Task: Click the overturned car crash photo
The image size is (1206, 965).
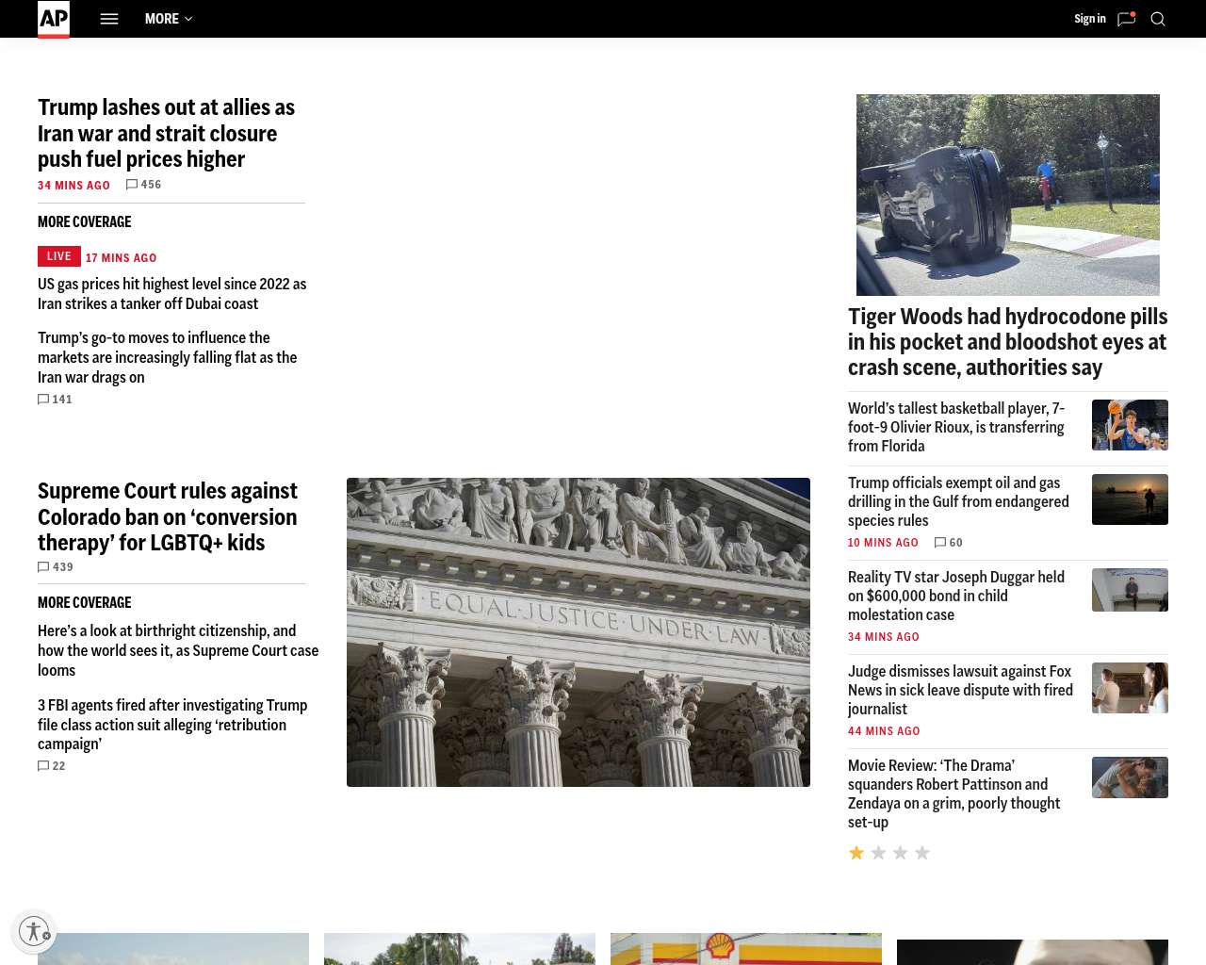Action: point(1007,195)
